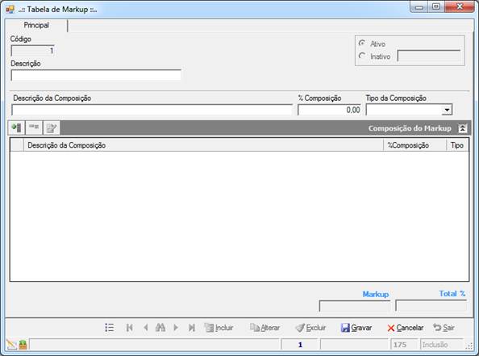Click the remove composition row icon
The height and width of the screenshot is (356, 479).
coord(34,128)
